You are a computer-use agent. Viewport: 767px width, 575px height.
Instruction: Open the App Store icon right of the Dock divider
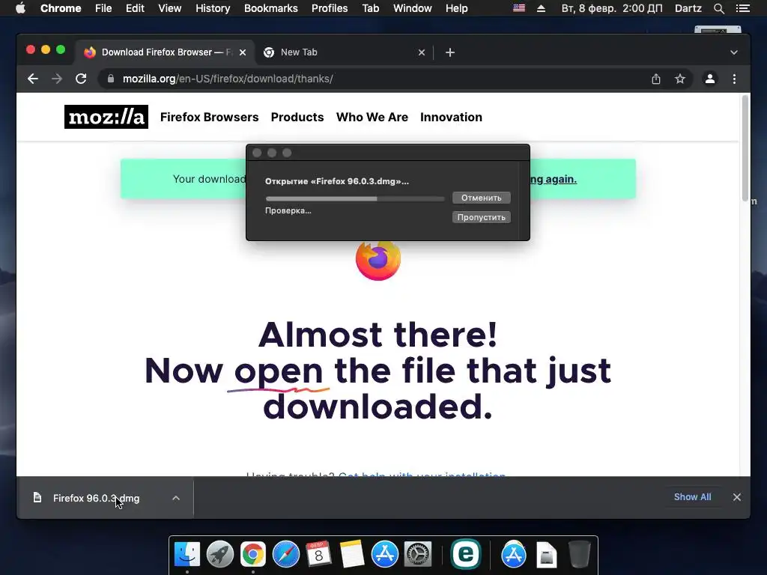tap(514, 555)
